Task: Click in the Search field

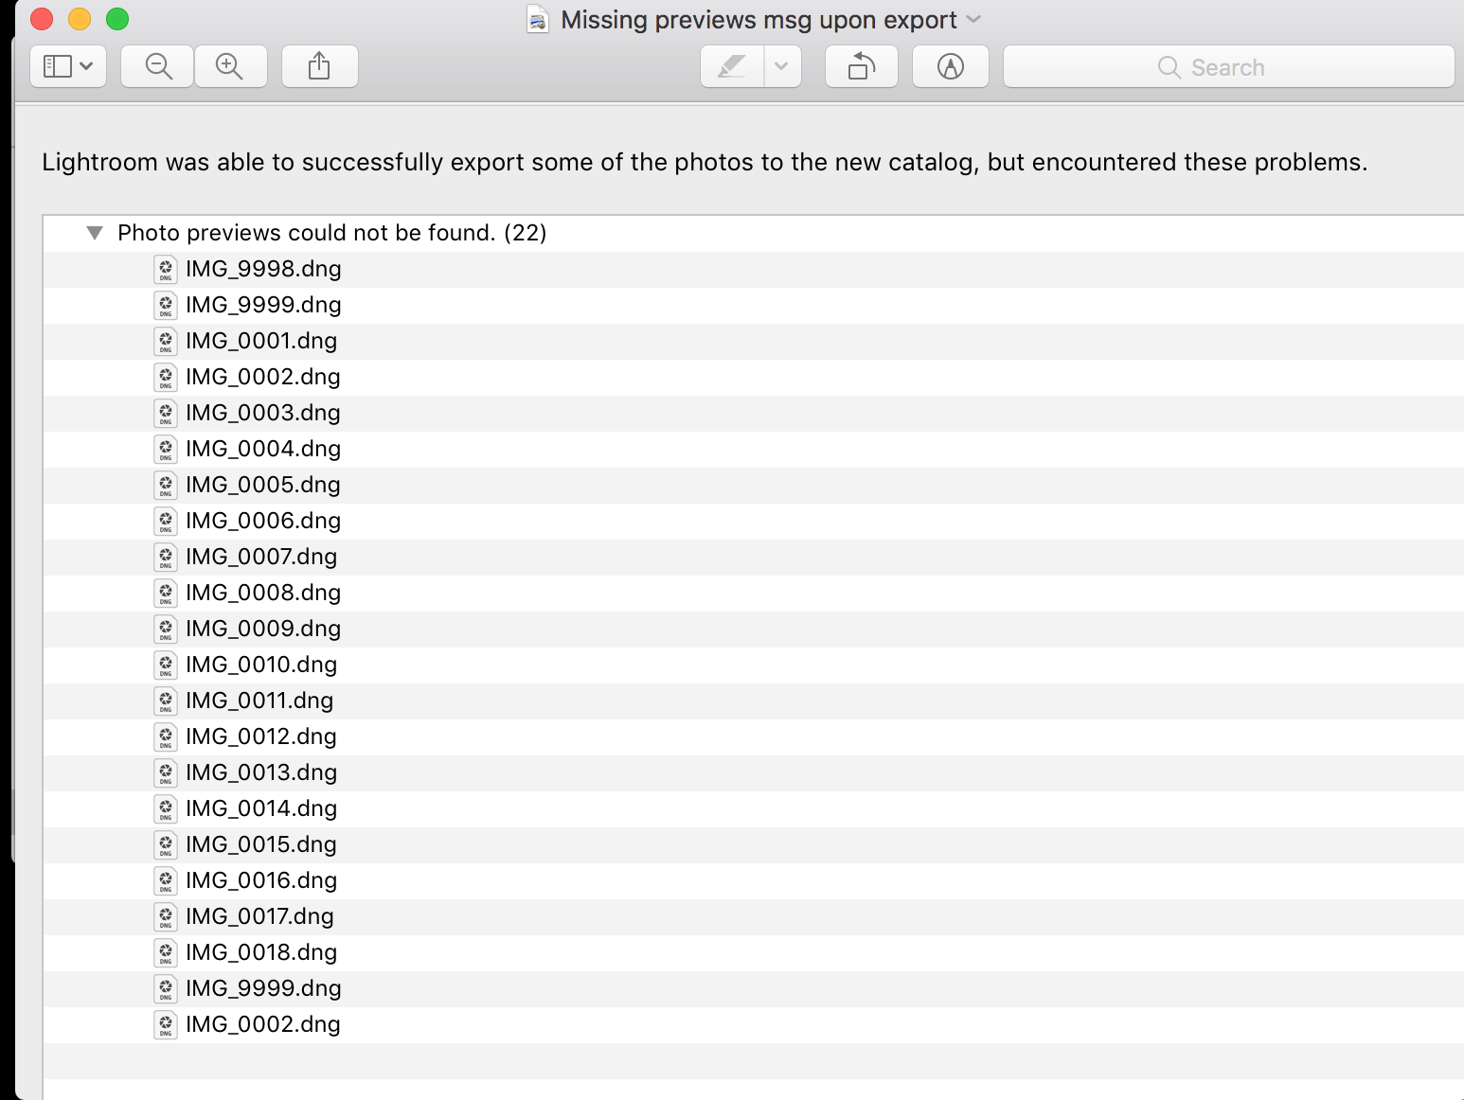Action: [x=1227, y=67]
